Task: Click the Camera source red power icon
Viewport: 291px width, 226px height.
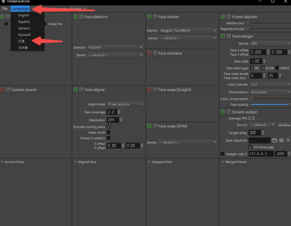Action: tap(2, 90)
